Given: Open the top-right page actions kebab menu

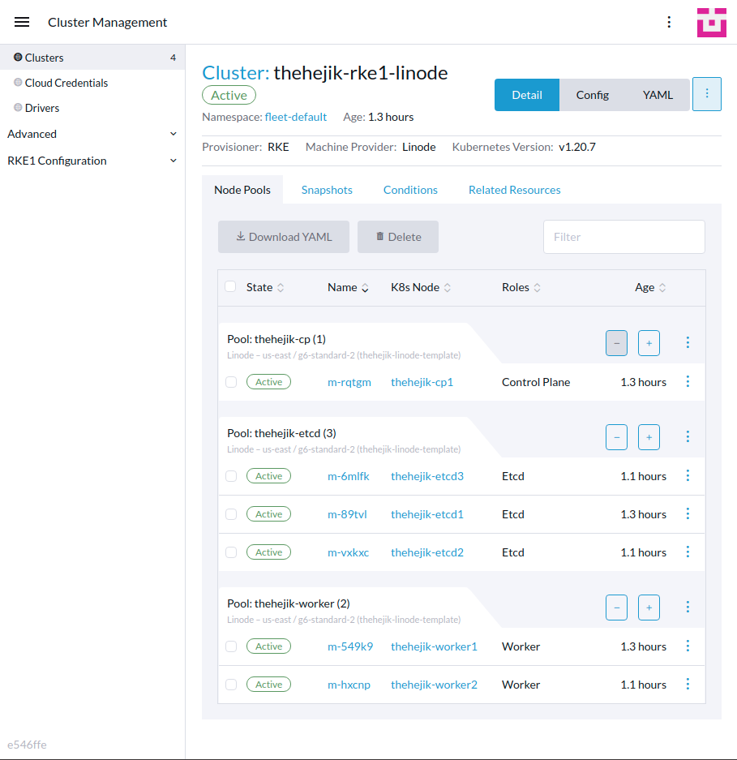Looking at the screenshot, I should [x=669, y=22].
